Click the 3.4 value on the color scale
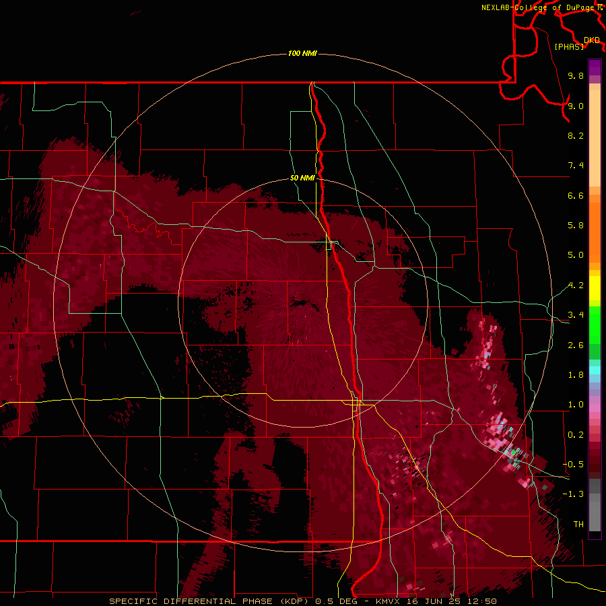The width and height of the screenshot is (606, 606). (576, 315)
